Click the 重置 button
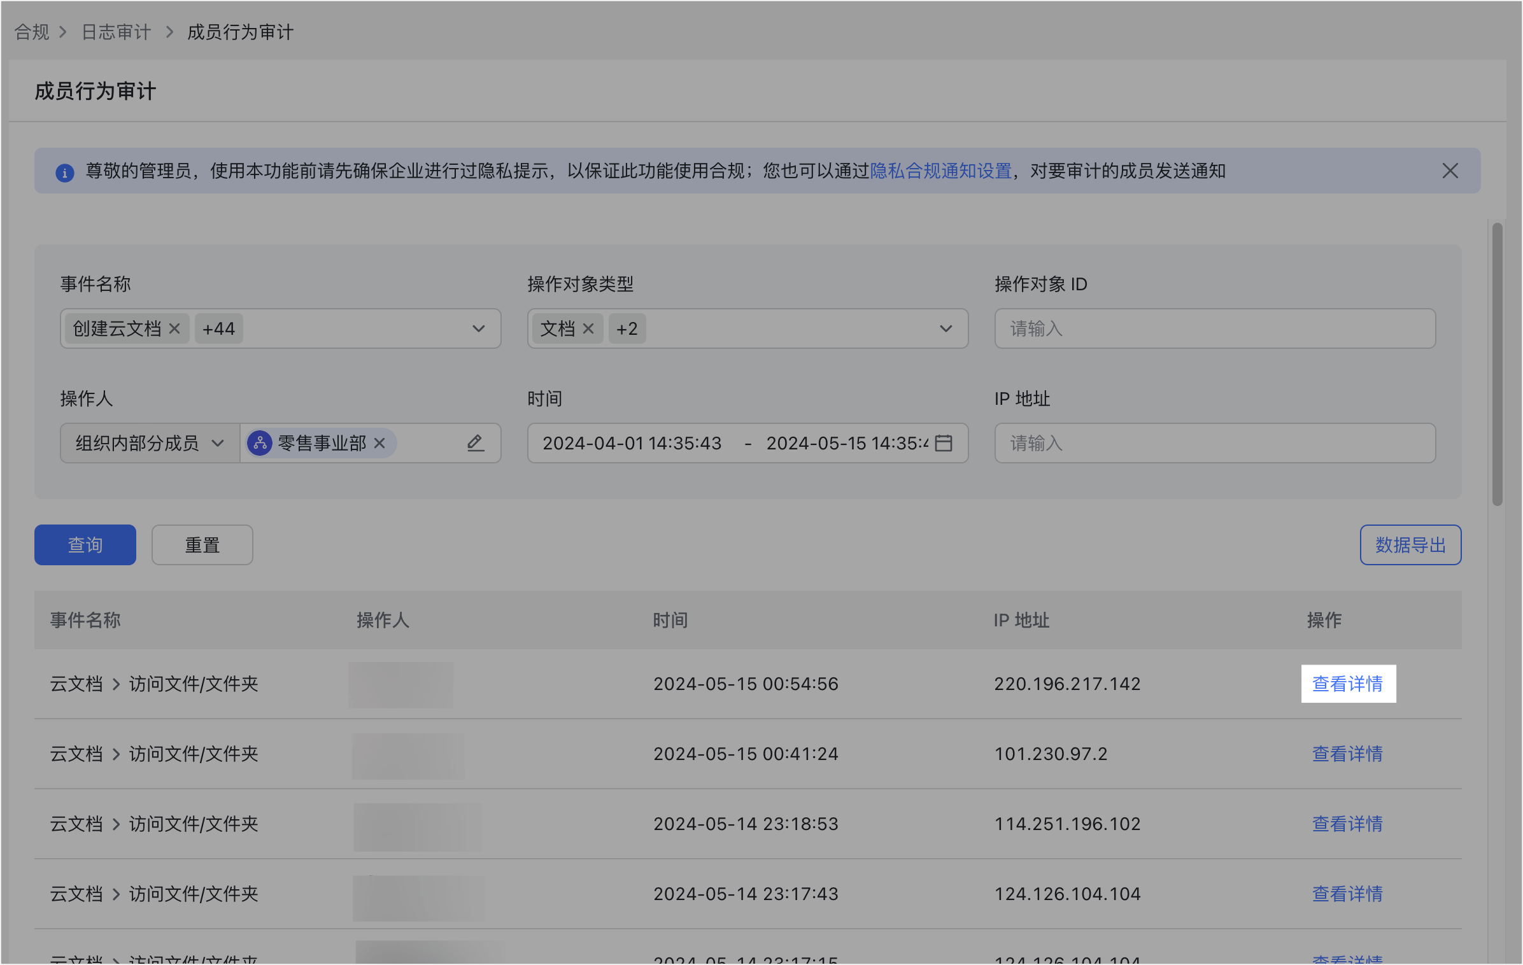Image resolution: width=1523 pixels, height=965 pixels. 202,545
